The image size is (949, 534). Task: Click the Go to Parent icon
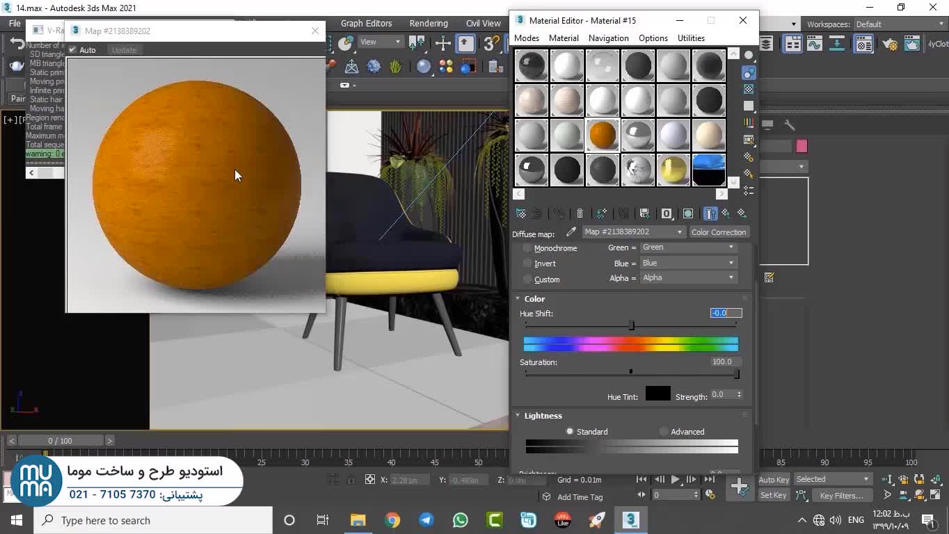pos(726,213)
